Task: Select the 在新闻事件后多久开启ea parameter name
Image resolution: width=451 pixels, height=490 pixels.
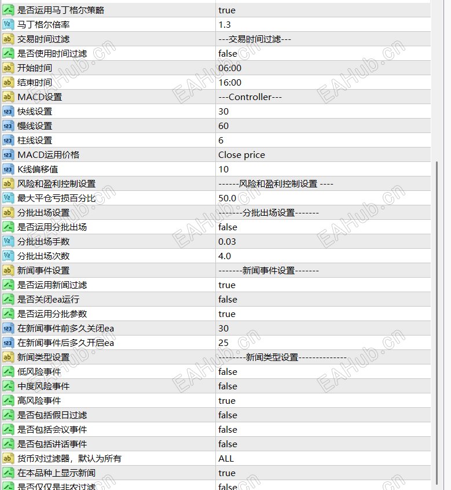Action: 65,343
